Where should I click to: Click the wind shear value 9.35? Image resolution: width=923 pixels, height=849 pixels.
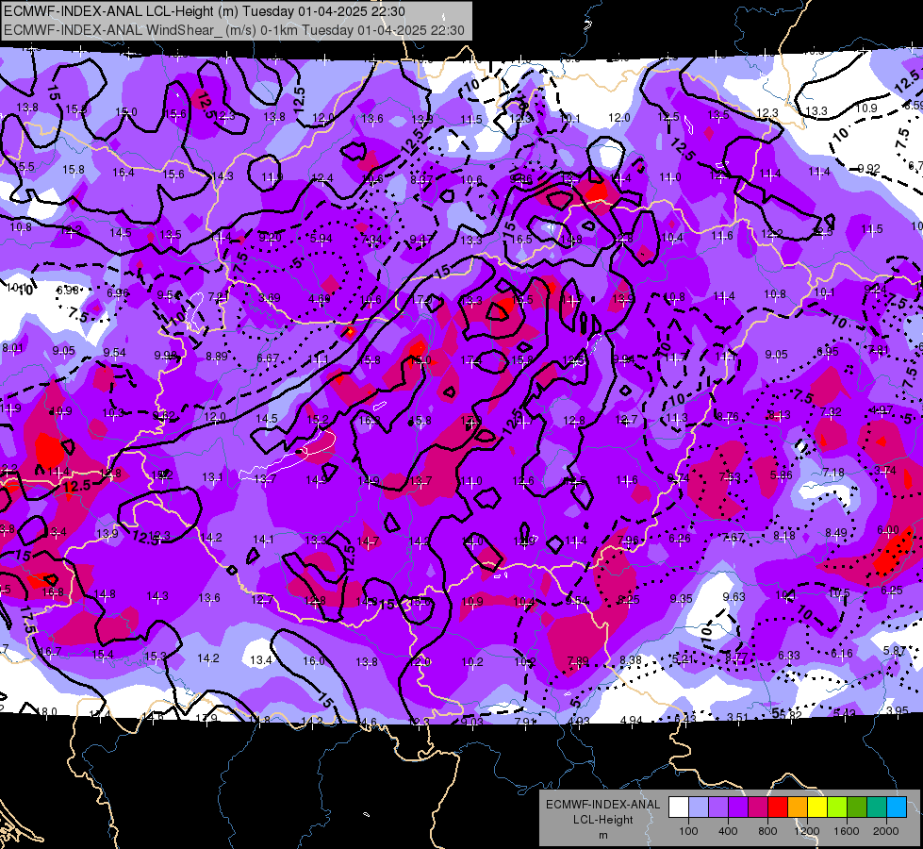click(x=681, y=599)
